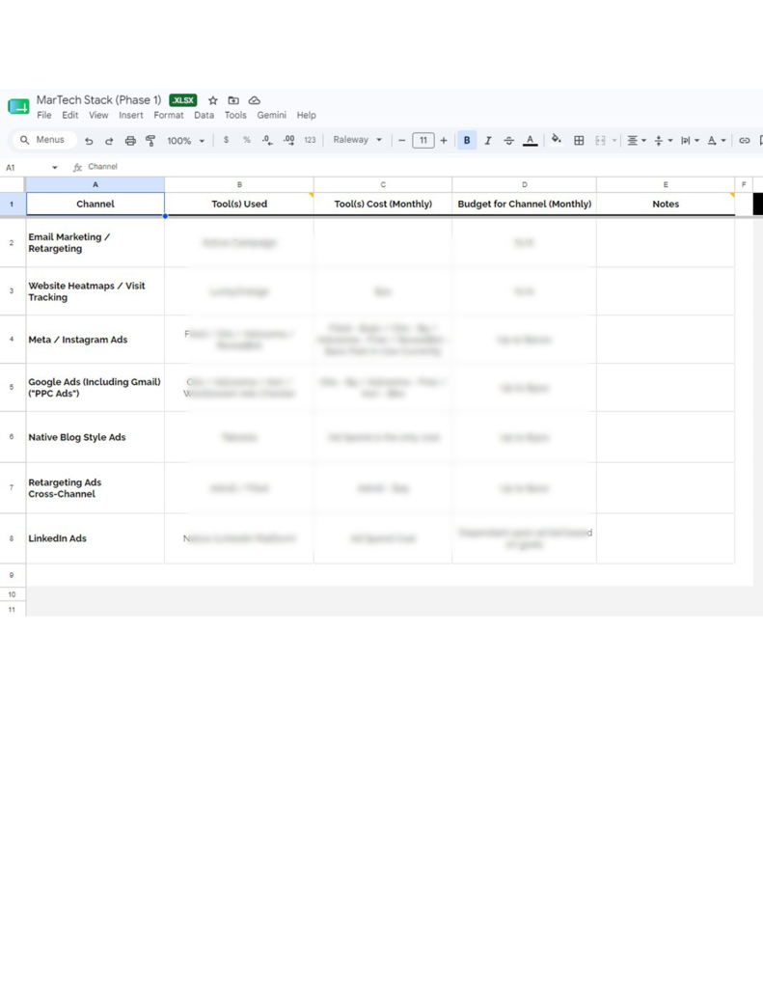The image size is (763, 988).
Task: Select column D header
Action: tap(524, 184)
